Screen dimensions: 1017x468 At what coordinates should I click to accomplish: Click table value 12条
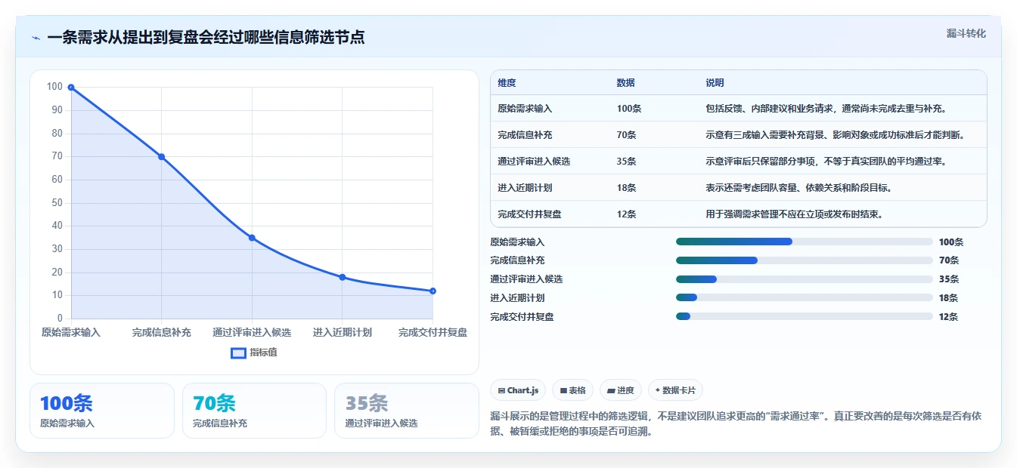tap(626, 214)
